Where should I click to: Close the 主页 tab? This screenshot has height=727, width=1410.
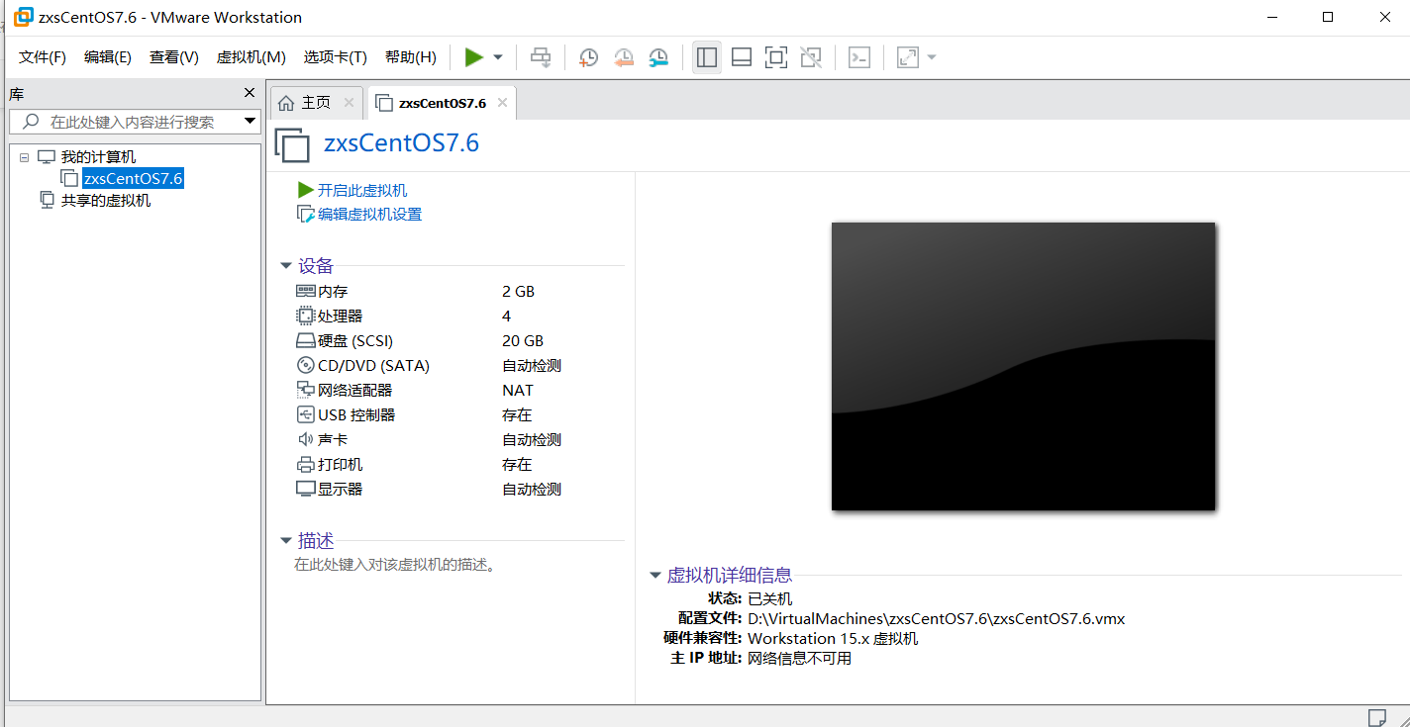pyautogui.click(x=349, y=103)
